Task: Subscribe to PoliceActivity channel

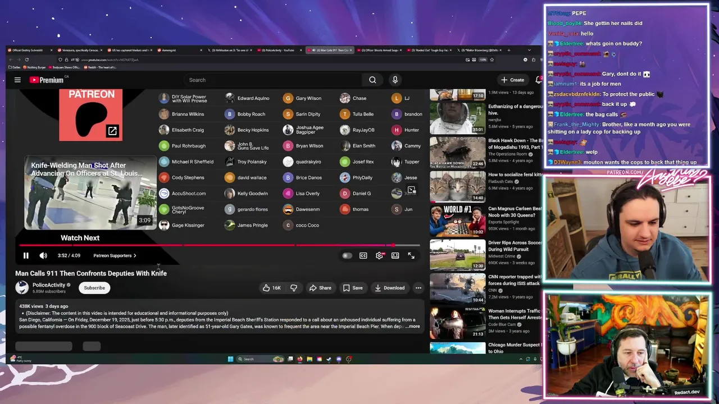Action: click(94, 288)
